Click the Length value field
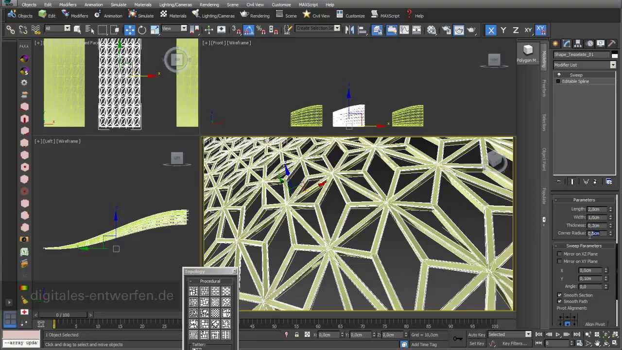The image size is (622, 350). [597, 209]
